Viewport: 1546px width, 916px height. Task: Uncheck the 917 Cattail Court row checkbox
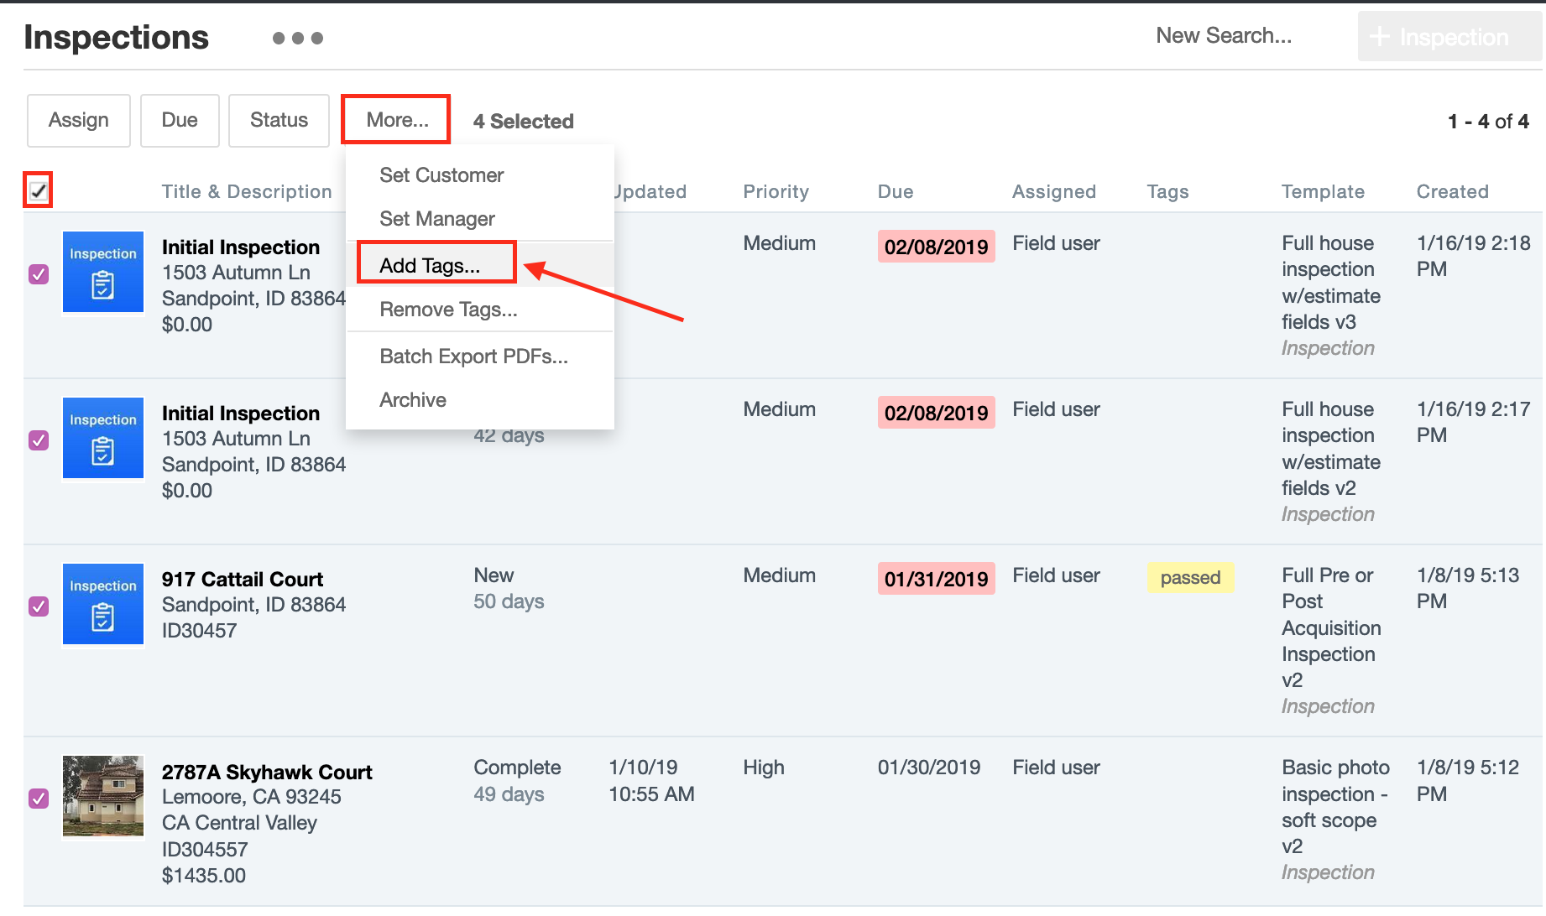[39, 606]
